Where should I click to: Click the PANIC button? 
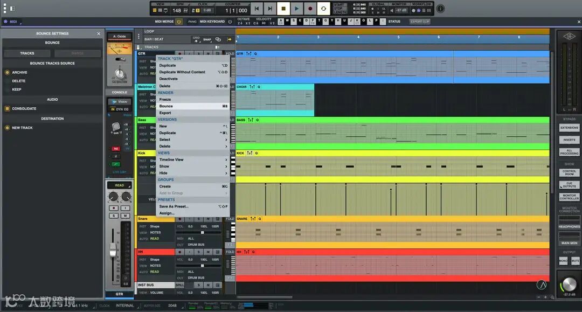192,22
